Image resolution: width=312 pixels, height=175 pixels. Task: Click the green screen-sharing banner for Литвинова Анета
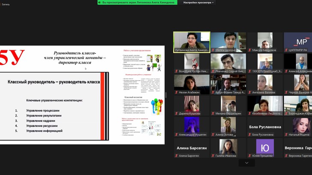(137, 3)
